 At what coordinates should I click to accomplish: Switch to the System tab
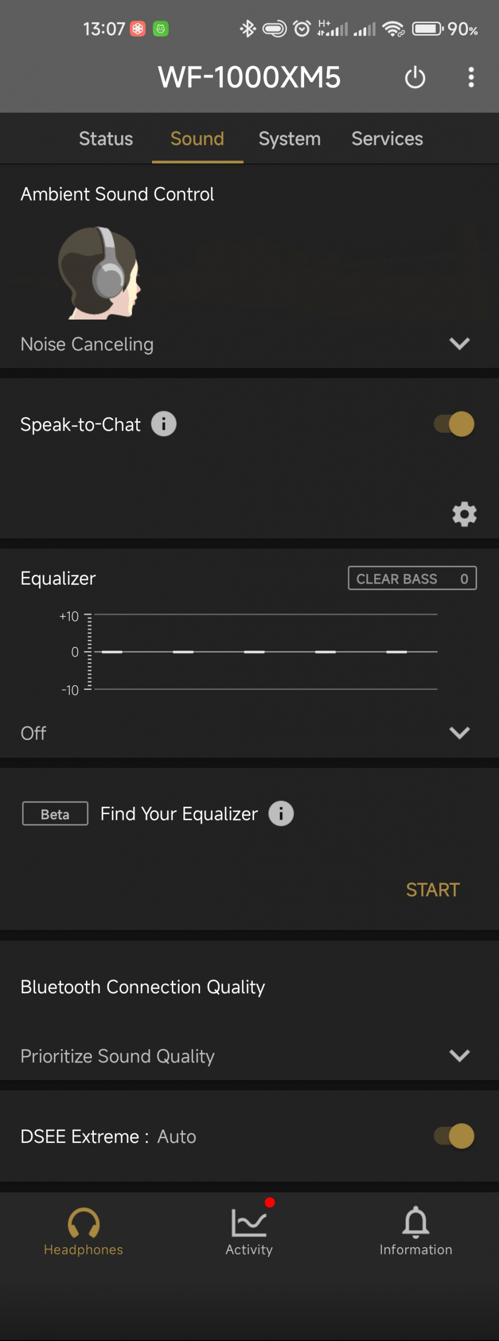289,139
